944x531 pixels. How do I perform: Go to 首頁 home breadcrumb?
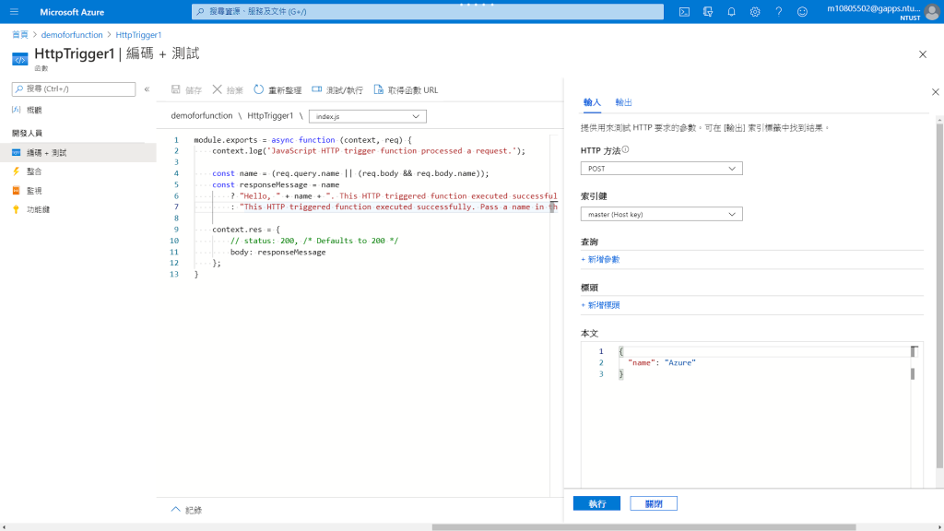coord(20,35)
